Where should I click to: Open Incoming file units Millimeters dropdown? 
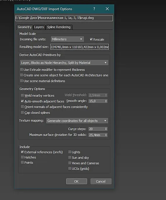(67, 39)
